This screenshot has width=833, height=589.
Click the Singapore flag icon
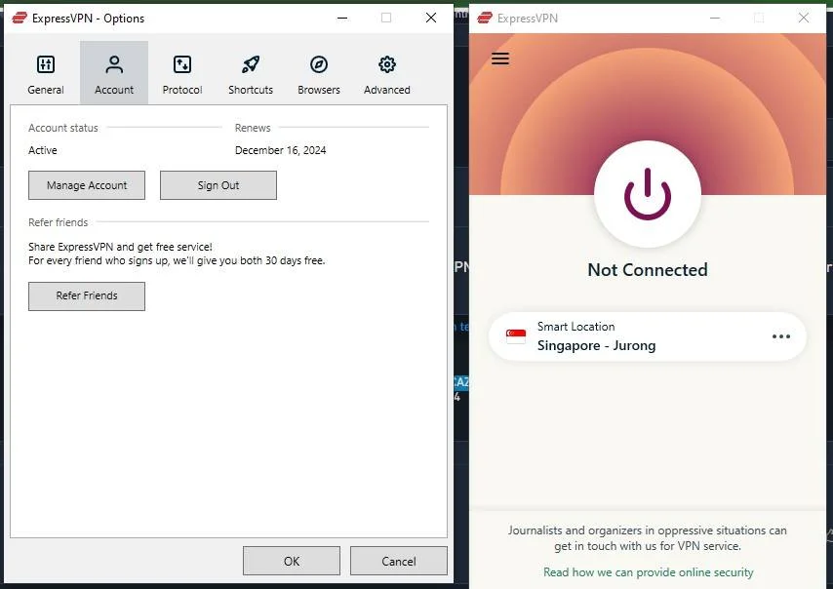point(515,336)
